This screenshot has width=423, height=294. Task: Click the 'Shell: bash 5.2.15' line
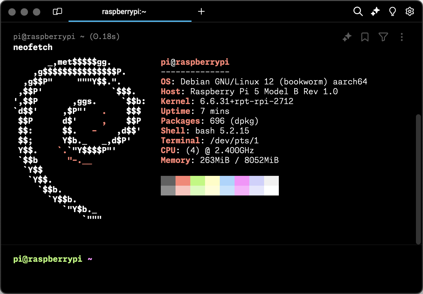pyautogui.click(x=205, y=131)
